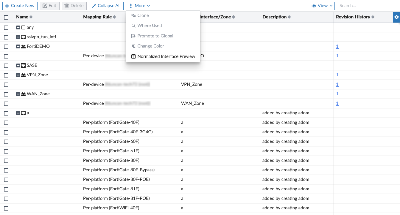Click the Create New plus icon
This screenshot has width=400, height=215.
click(7, 6)
